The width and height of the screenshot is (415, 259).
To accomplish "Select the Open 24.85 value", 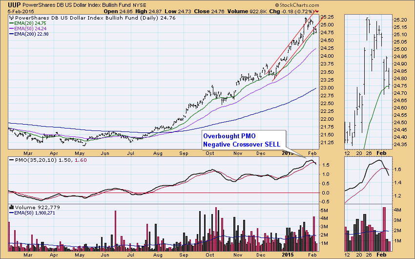I will (119, 11).
